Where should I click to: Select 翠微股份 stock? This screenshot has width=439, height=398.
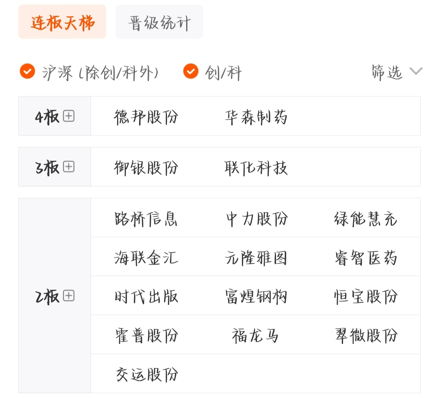click(x=366, y=336)
